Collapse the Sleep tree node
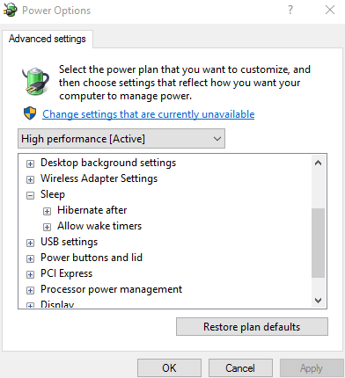Image resolution: width=345 pixels, height=378 pixels. pyautogui.click(x=30, y=195)
